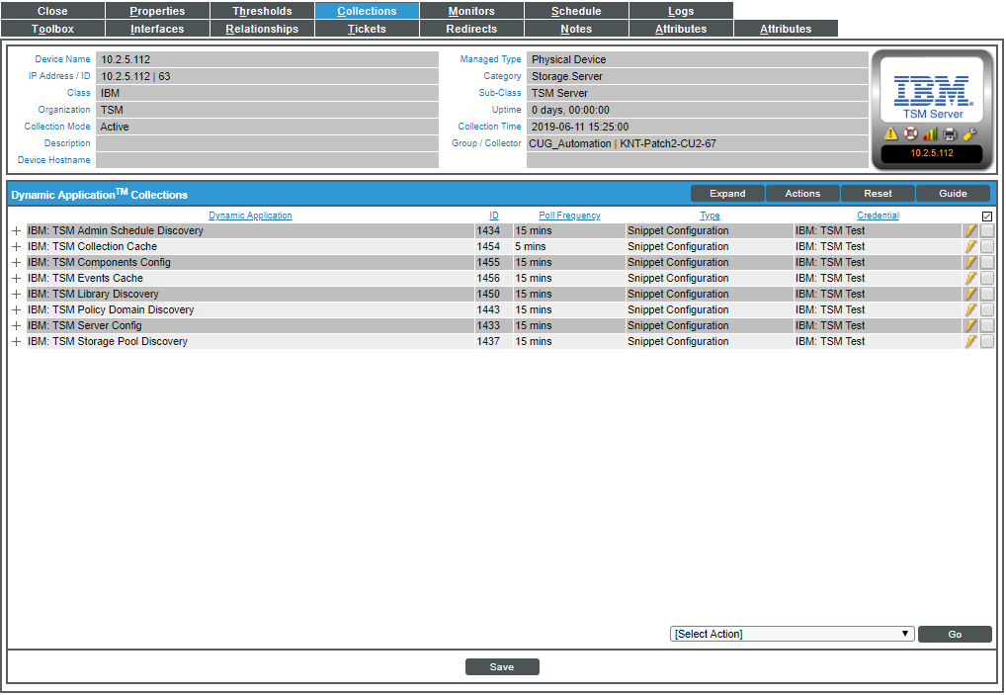Screen dimensions: 1006x695
Task: Check the checkbox for IBM: TSM Library Discovery
Action: tap(987, 294)
